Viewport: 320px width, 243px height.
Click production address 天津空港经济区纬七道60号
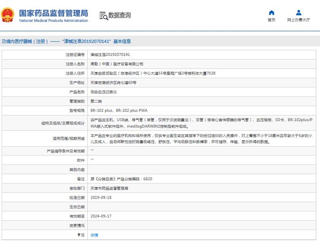tap(113, 83)
